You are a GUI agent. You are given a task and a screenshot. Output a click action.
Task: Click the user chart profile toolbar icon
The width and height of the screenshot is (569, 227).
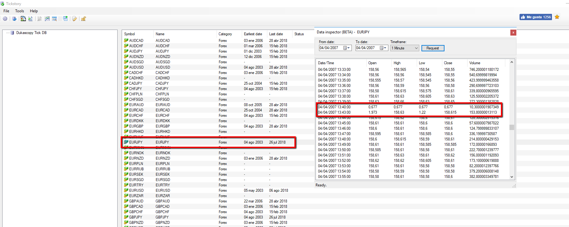23,19
